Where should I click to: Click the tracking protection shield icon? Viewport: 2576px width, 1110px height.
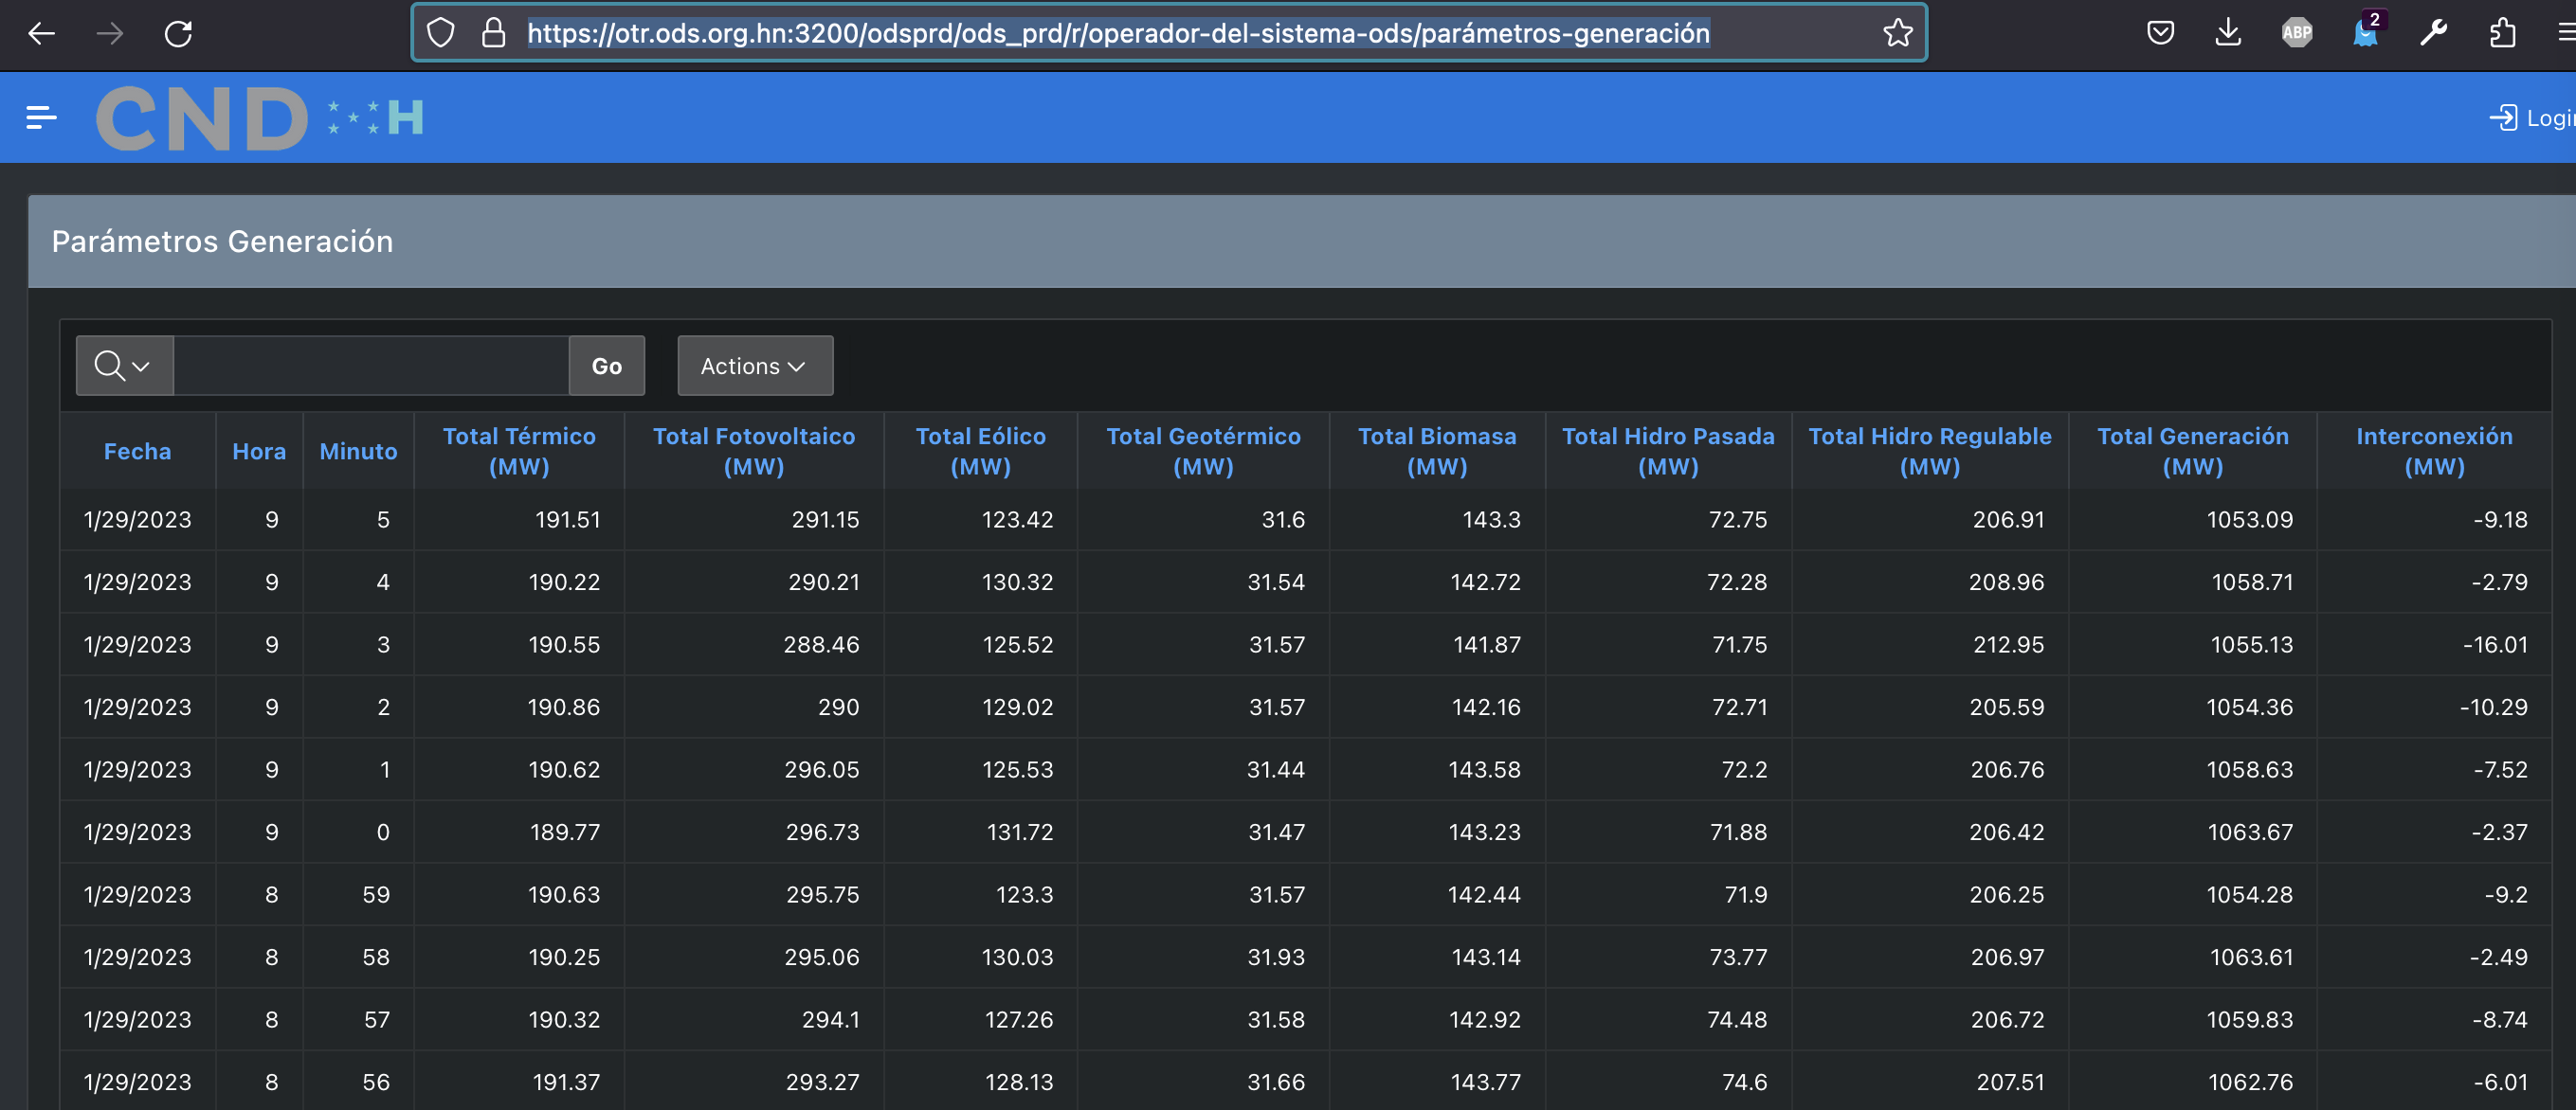440,33
